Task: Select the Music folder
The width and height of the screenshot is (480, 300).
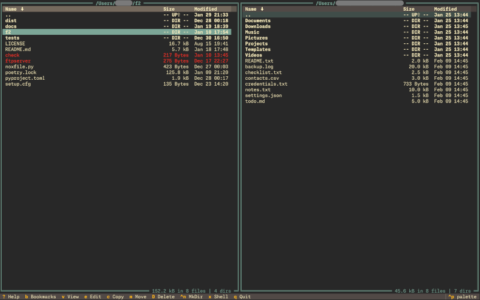Action: [x=356, y=32]
